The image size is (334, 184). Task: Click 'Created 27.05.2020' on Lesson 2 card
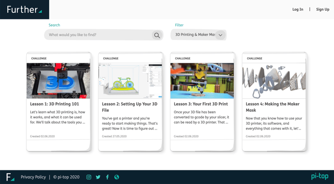(114, 136)
